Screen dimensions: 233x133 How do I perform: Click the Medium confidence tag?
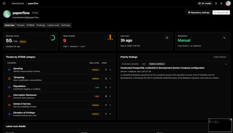click(157, 64)
